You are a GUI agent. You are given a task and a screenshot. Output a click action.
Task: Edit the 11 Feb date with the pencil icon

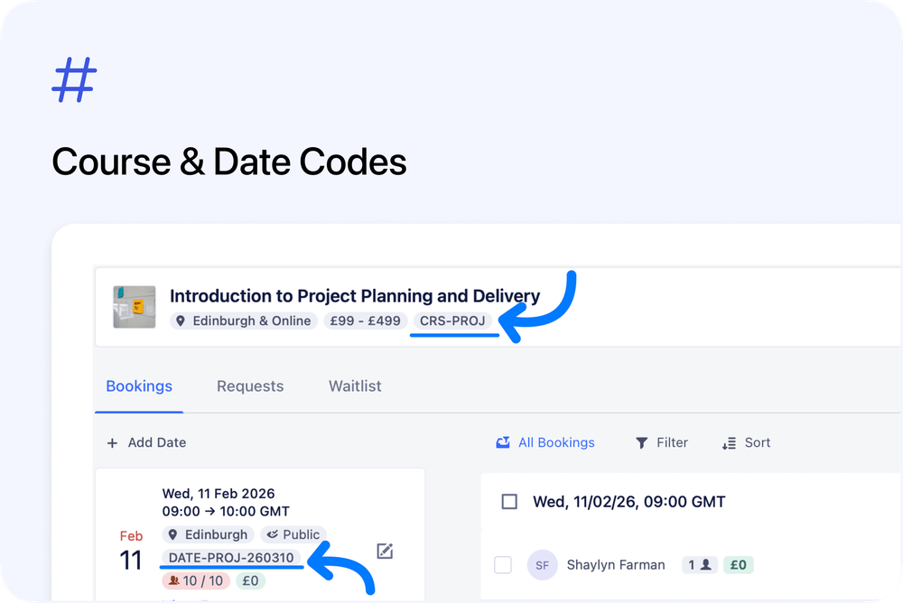(385, 551)
